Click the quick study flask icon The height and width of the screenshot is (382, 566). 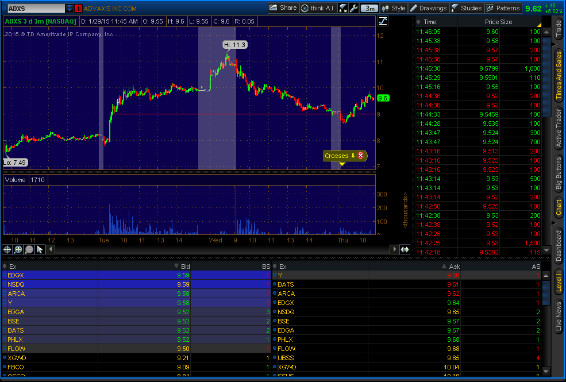coord(342,8)
